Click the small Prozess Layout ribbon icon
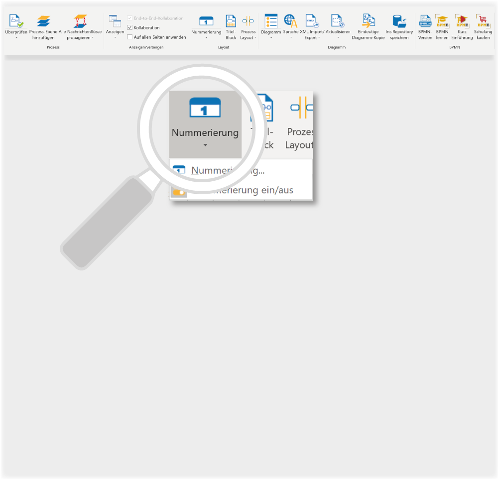The width and height of the screenshot is (498, 479). (x=248, y=21)
